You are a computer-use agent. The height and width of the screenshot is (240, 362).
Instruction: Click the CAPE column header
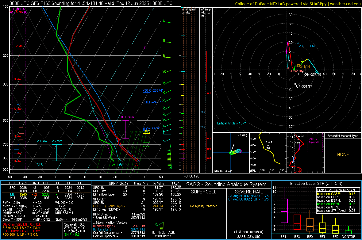tap(23, 183)
